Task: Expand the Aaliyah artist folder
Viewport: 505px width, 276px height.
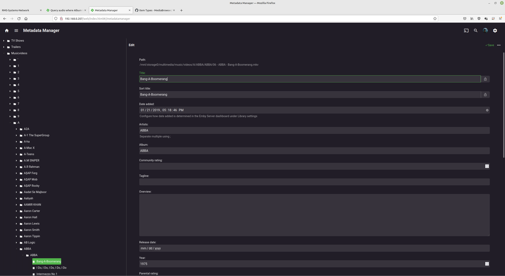Action: pyautogui.click(x=16, y=199)
